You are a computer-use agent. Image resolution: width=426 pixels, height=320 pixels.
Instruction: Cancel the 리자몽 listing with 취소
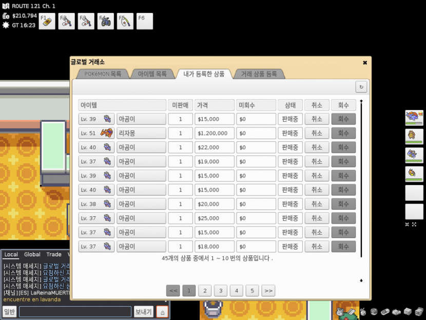317,133
